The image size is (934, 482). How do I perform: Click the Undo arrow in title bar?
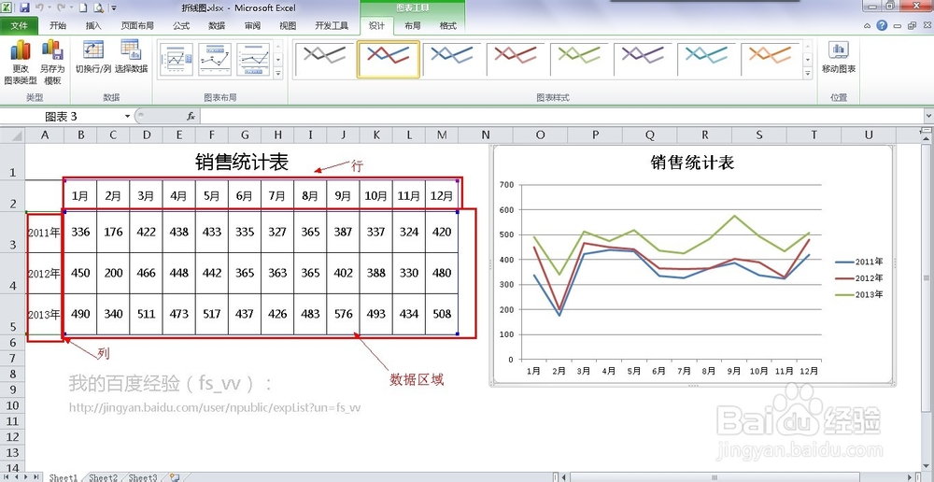click(x=39, y=7)
